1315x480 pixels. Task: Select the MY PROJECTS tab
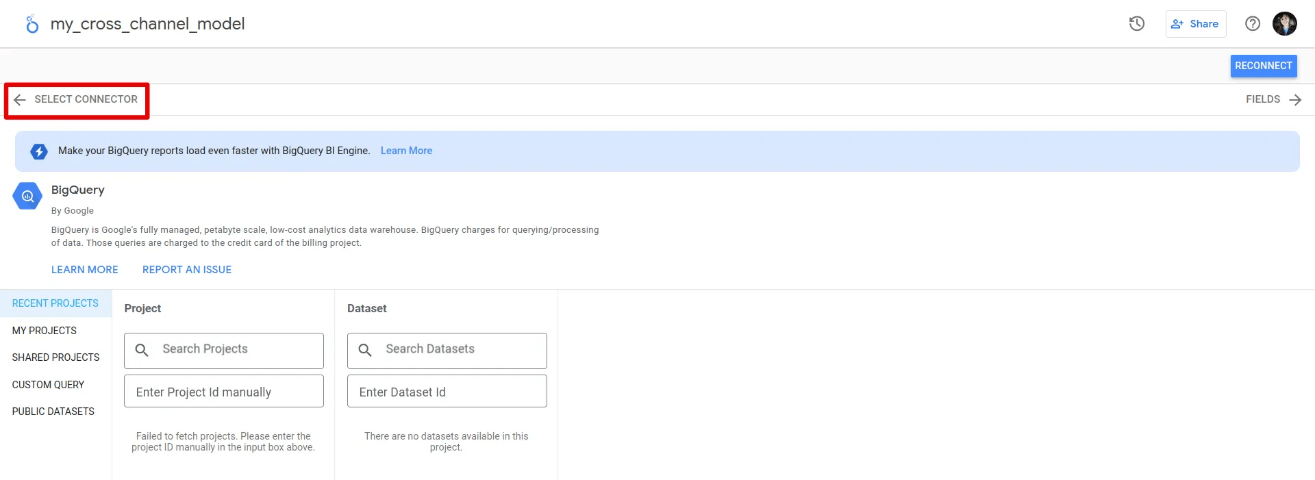[x=45, y=331]
